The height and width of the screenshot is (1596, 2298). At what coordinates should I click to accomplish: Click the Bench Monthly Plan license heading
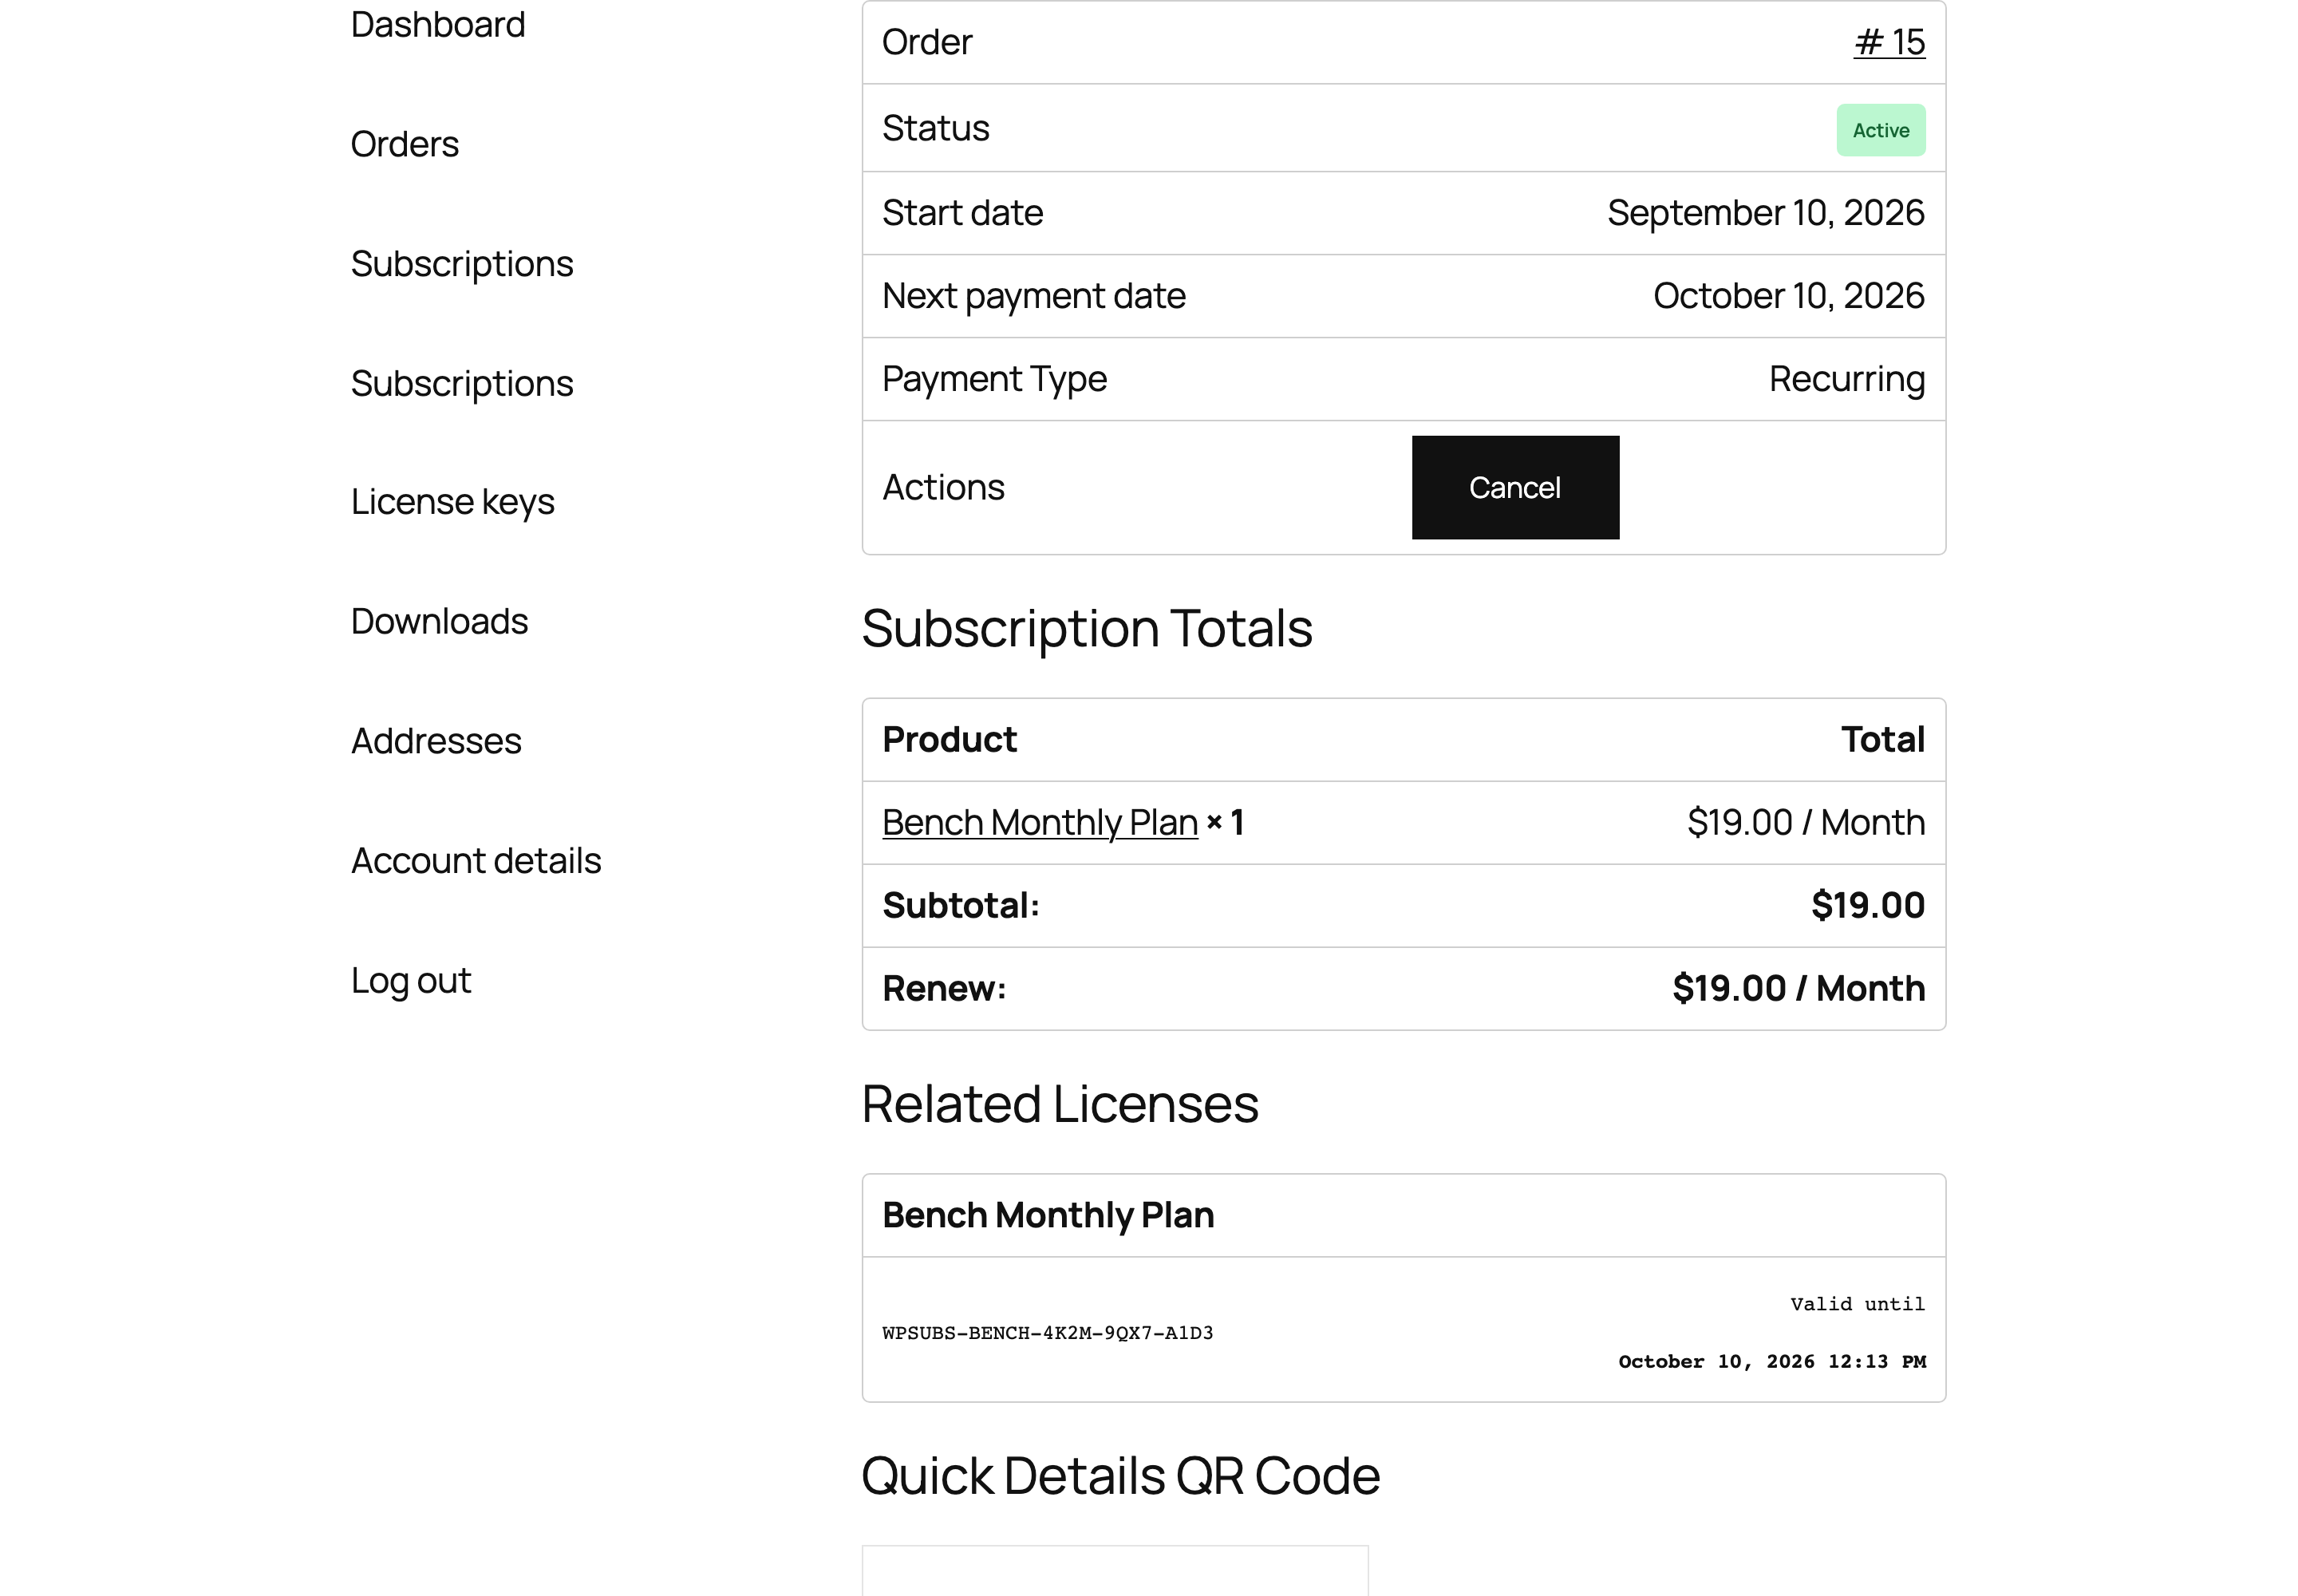[x=1048, y=1215]
